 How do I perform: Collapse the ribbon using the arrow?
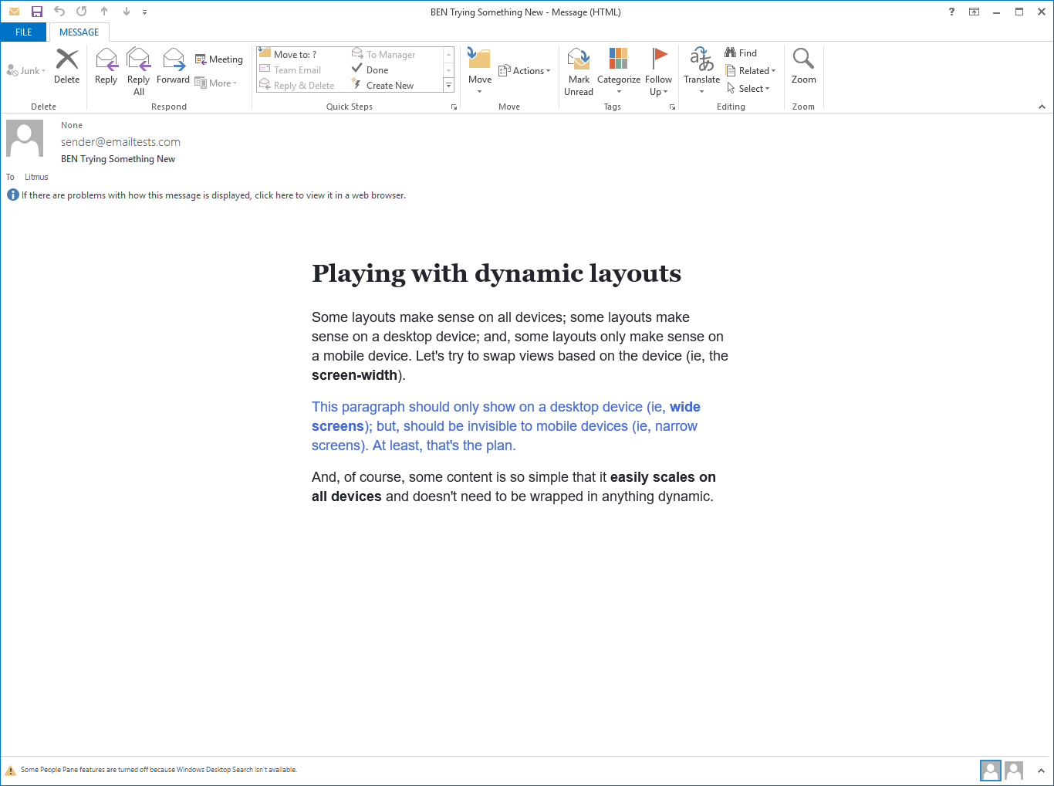1042,107
